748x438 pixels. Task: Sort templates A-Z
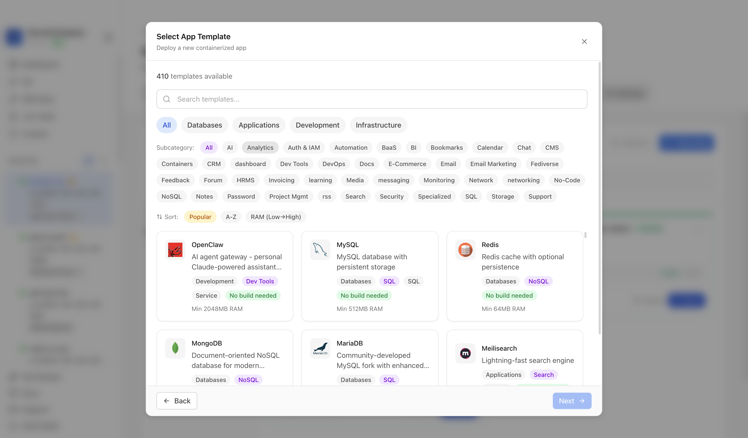pyautogui.click(x=231, y=217)
